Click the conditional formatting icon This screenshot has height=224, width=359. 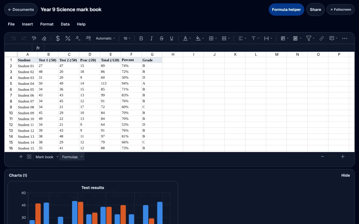click(283, 38)
